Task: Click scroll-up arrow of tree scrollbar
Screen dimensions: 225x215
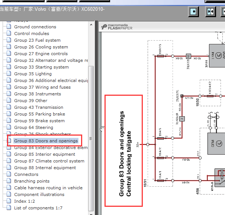Action: pos(91,25)
